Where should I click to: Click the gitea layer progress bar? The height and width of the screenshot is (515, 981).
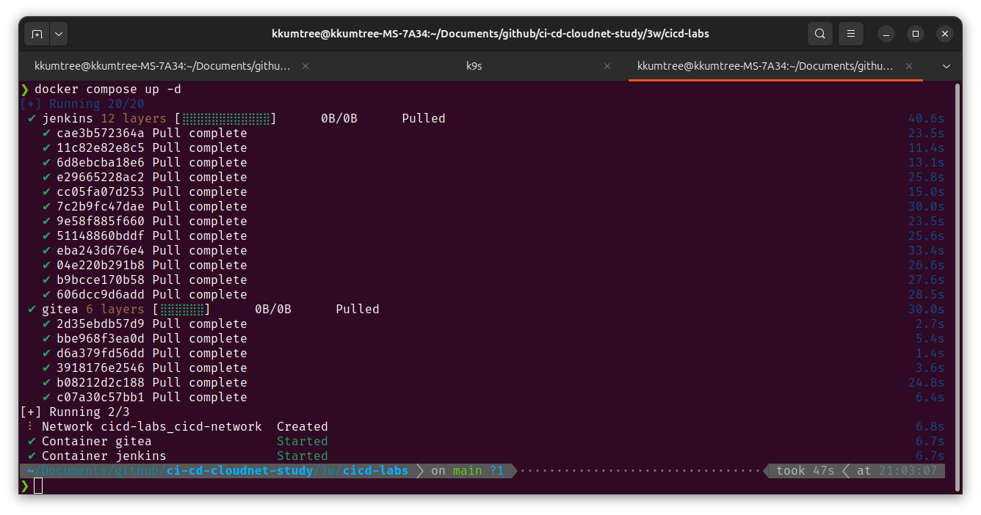181,310
